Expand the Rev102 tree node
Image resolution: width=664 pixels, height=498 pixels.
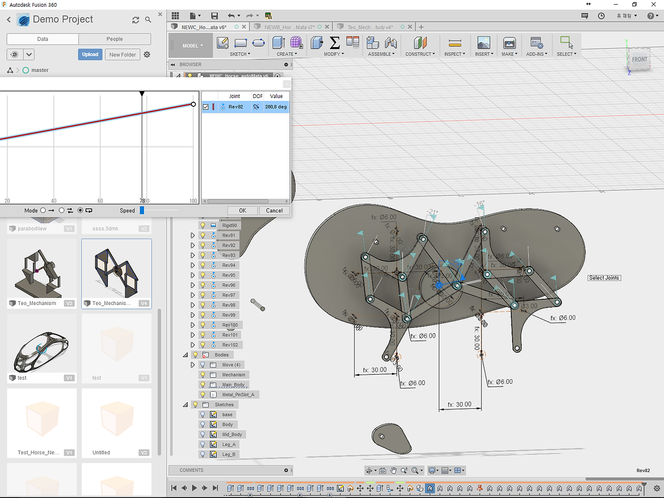pos(193,345)
